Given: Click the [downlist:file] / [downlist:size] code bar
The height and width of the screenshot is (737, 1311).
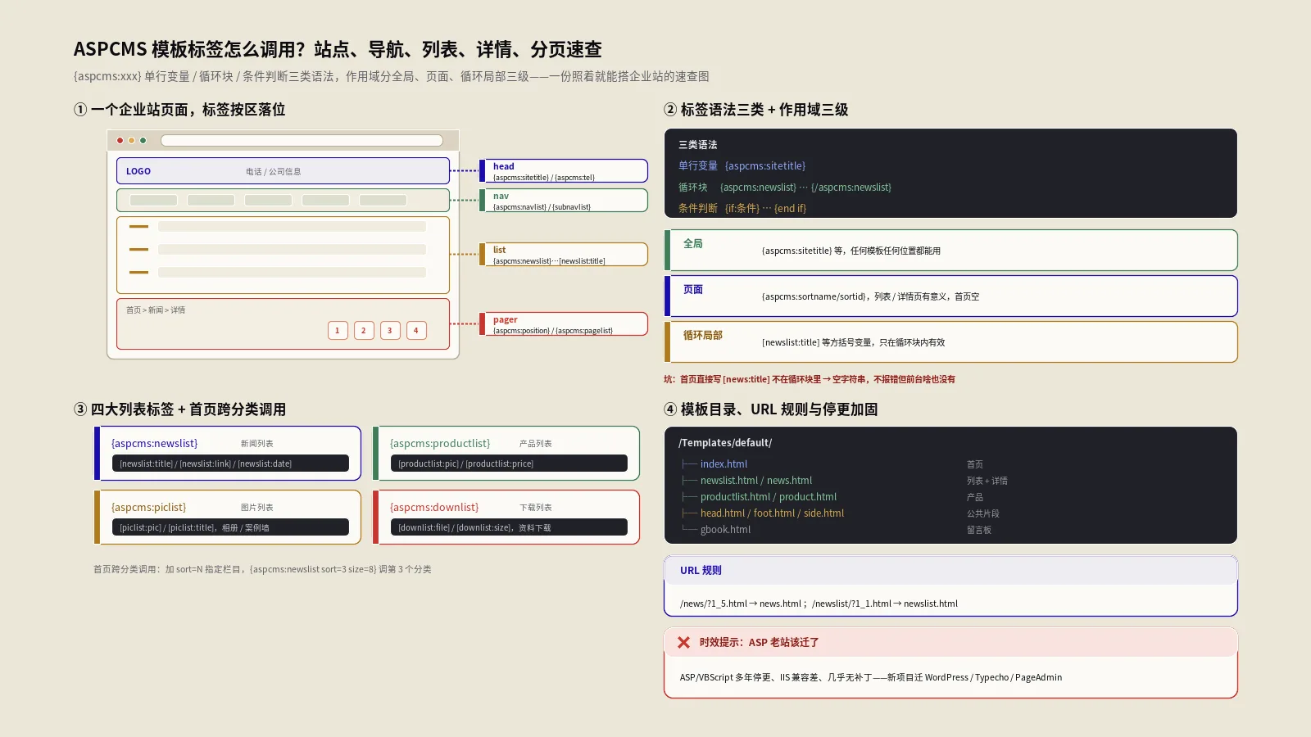Looking at the screenshot, I should (x=509, y=527).
